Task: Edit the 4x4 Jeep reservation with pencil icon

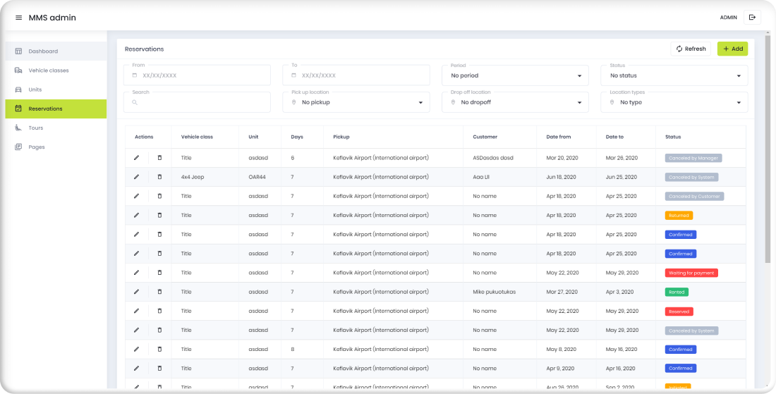Action: (x=137, y=177)
